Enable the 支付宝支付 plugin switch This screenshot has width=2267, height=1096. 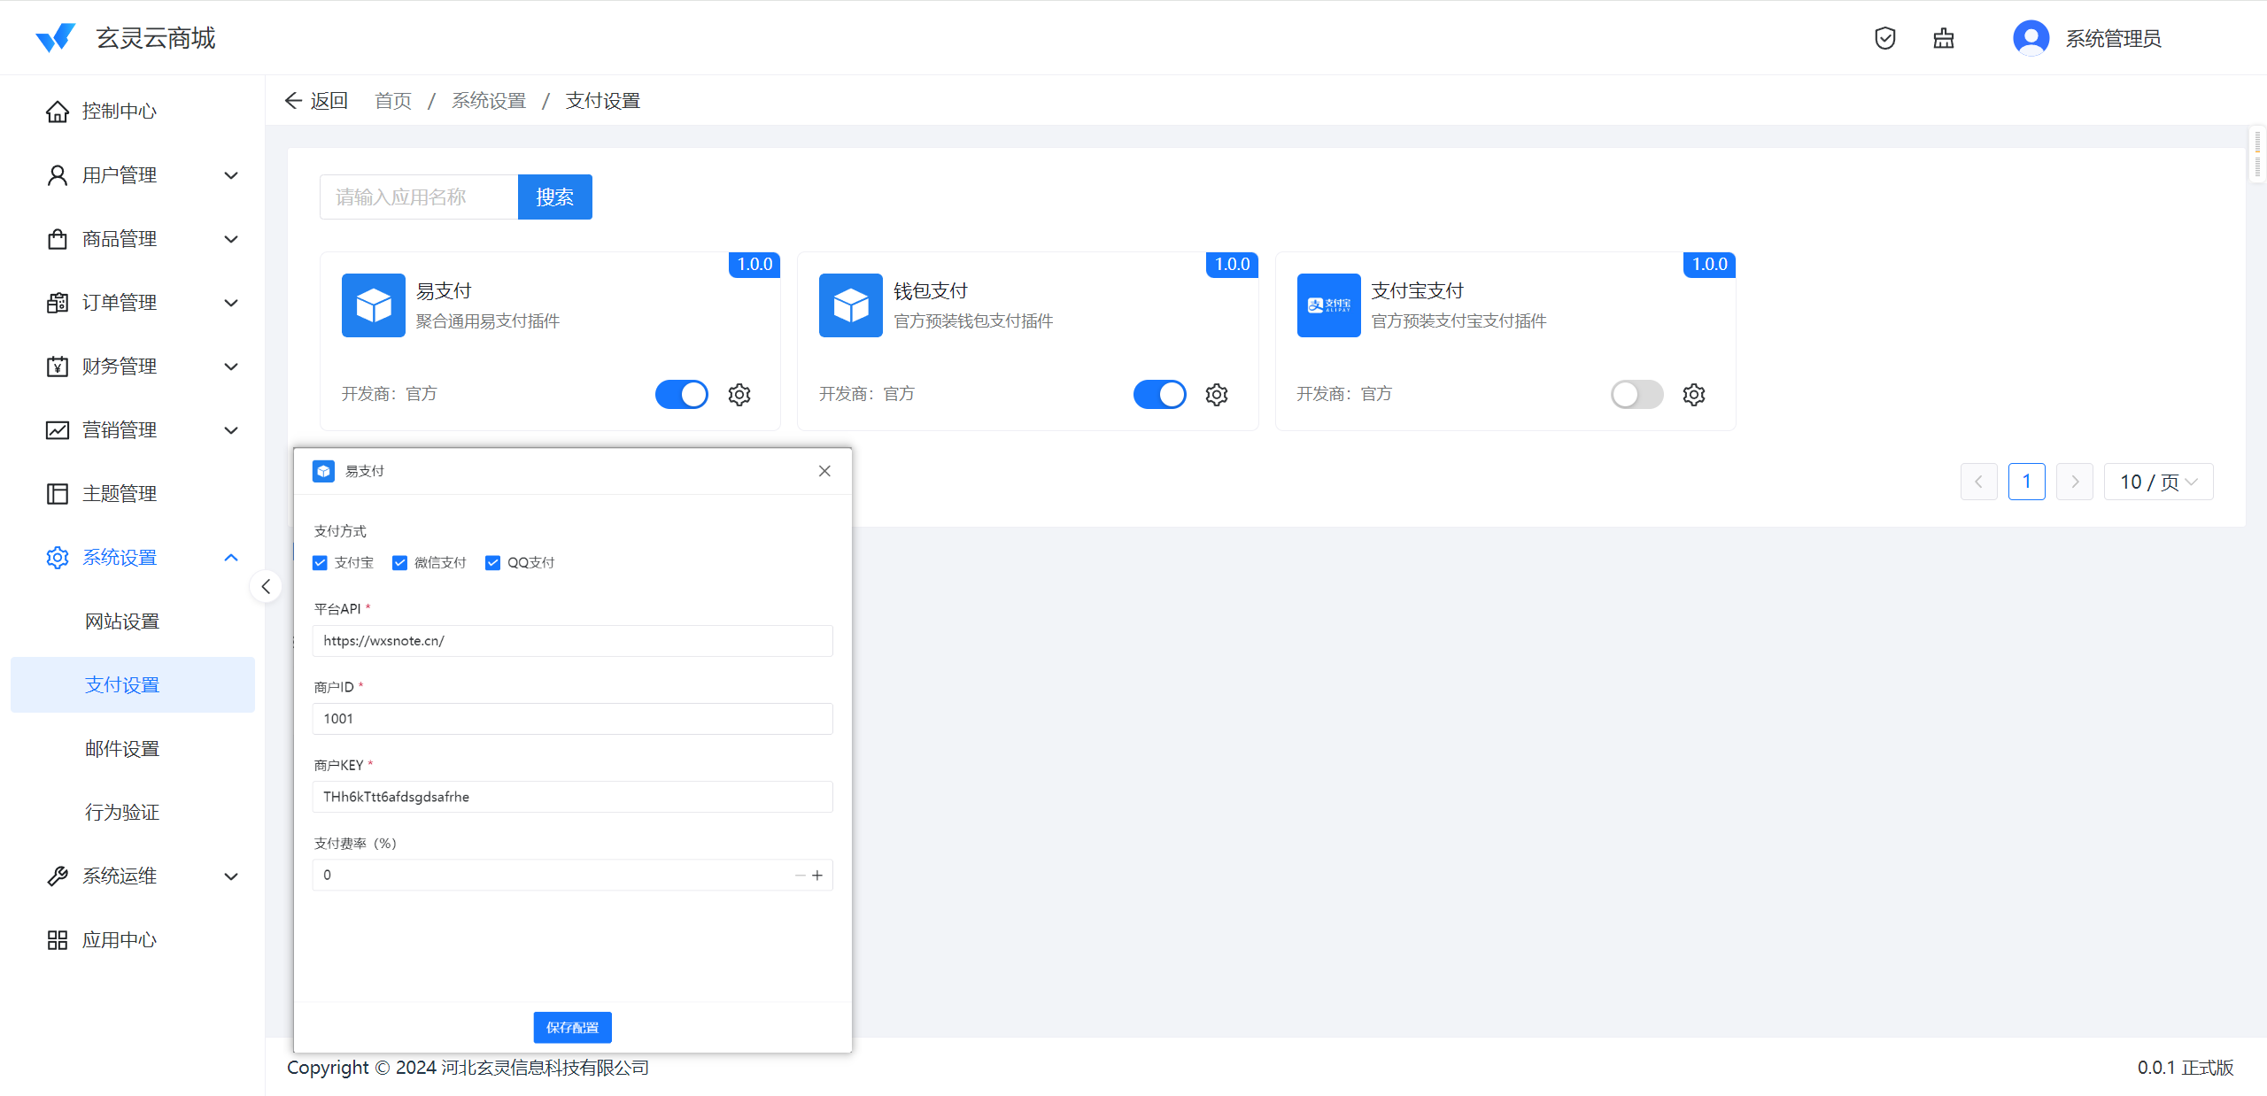point(1636,394)
